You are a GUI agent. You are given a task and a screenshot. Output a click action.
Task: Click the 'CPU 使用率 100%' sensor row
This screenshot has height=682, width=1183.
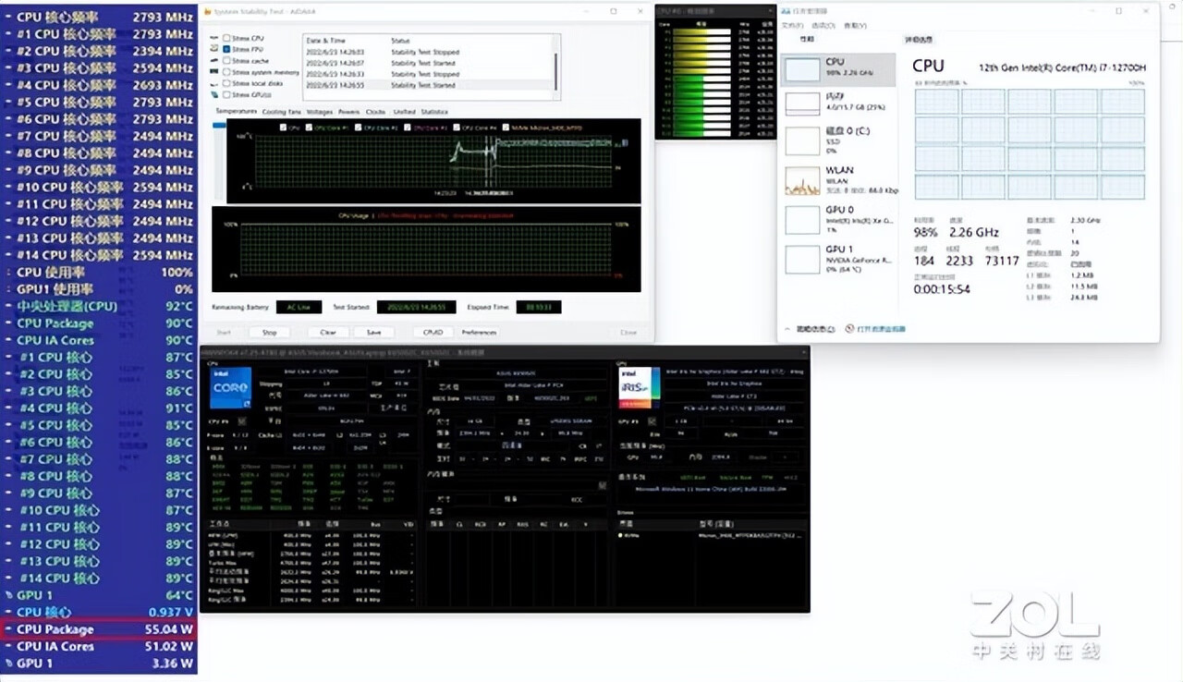coord(99,273)
